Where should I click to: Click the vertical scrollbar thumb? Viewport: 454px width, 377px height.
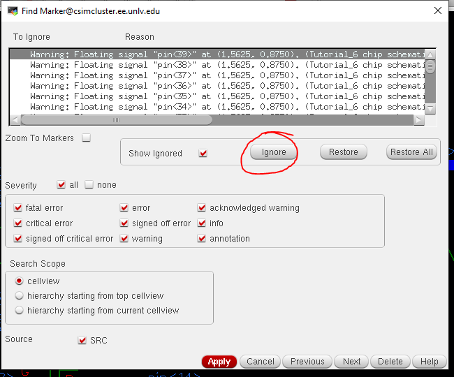[x=430, y=67]
